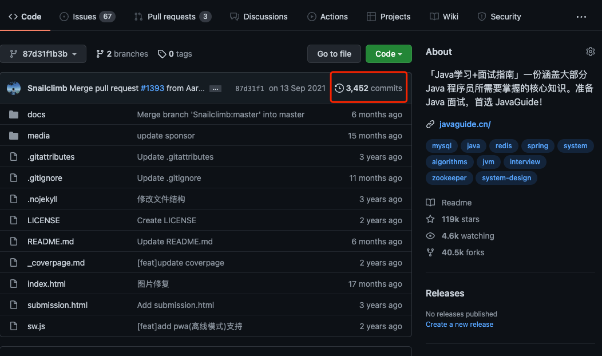Expand the commit message ellipsis button
This screenshot has width=602, height=356.
(215, 89)
